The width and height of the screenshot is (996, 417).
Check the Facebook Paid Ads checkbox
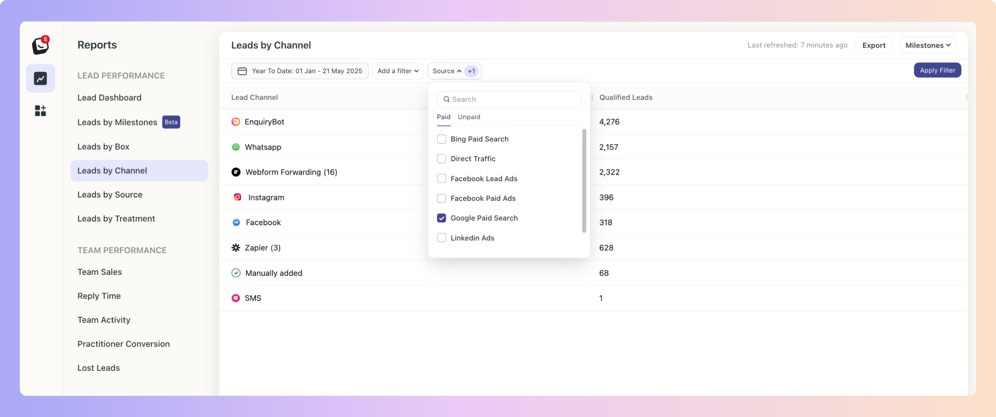[x=441, y=198]
